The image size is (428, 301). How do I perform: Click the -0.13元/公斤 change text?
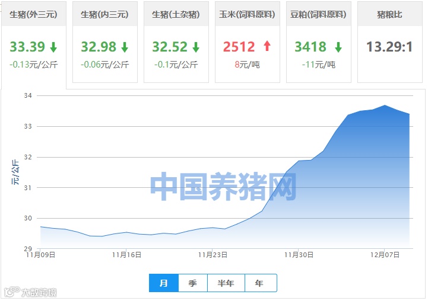(x=34, y=65)
